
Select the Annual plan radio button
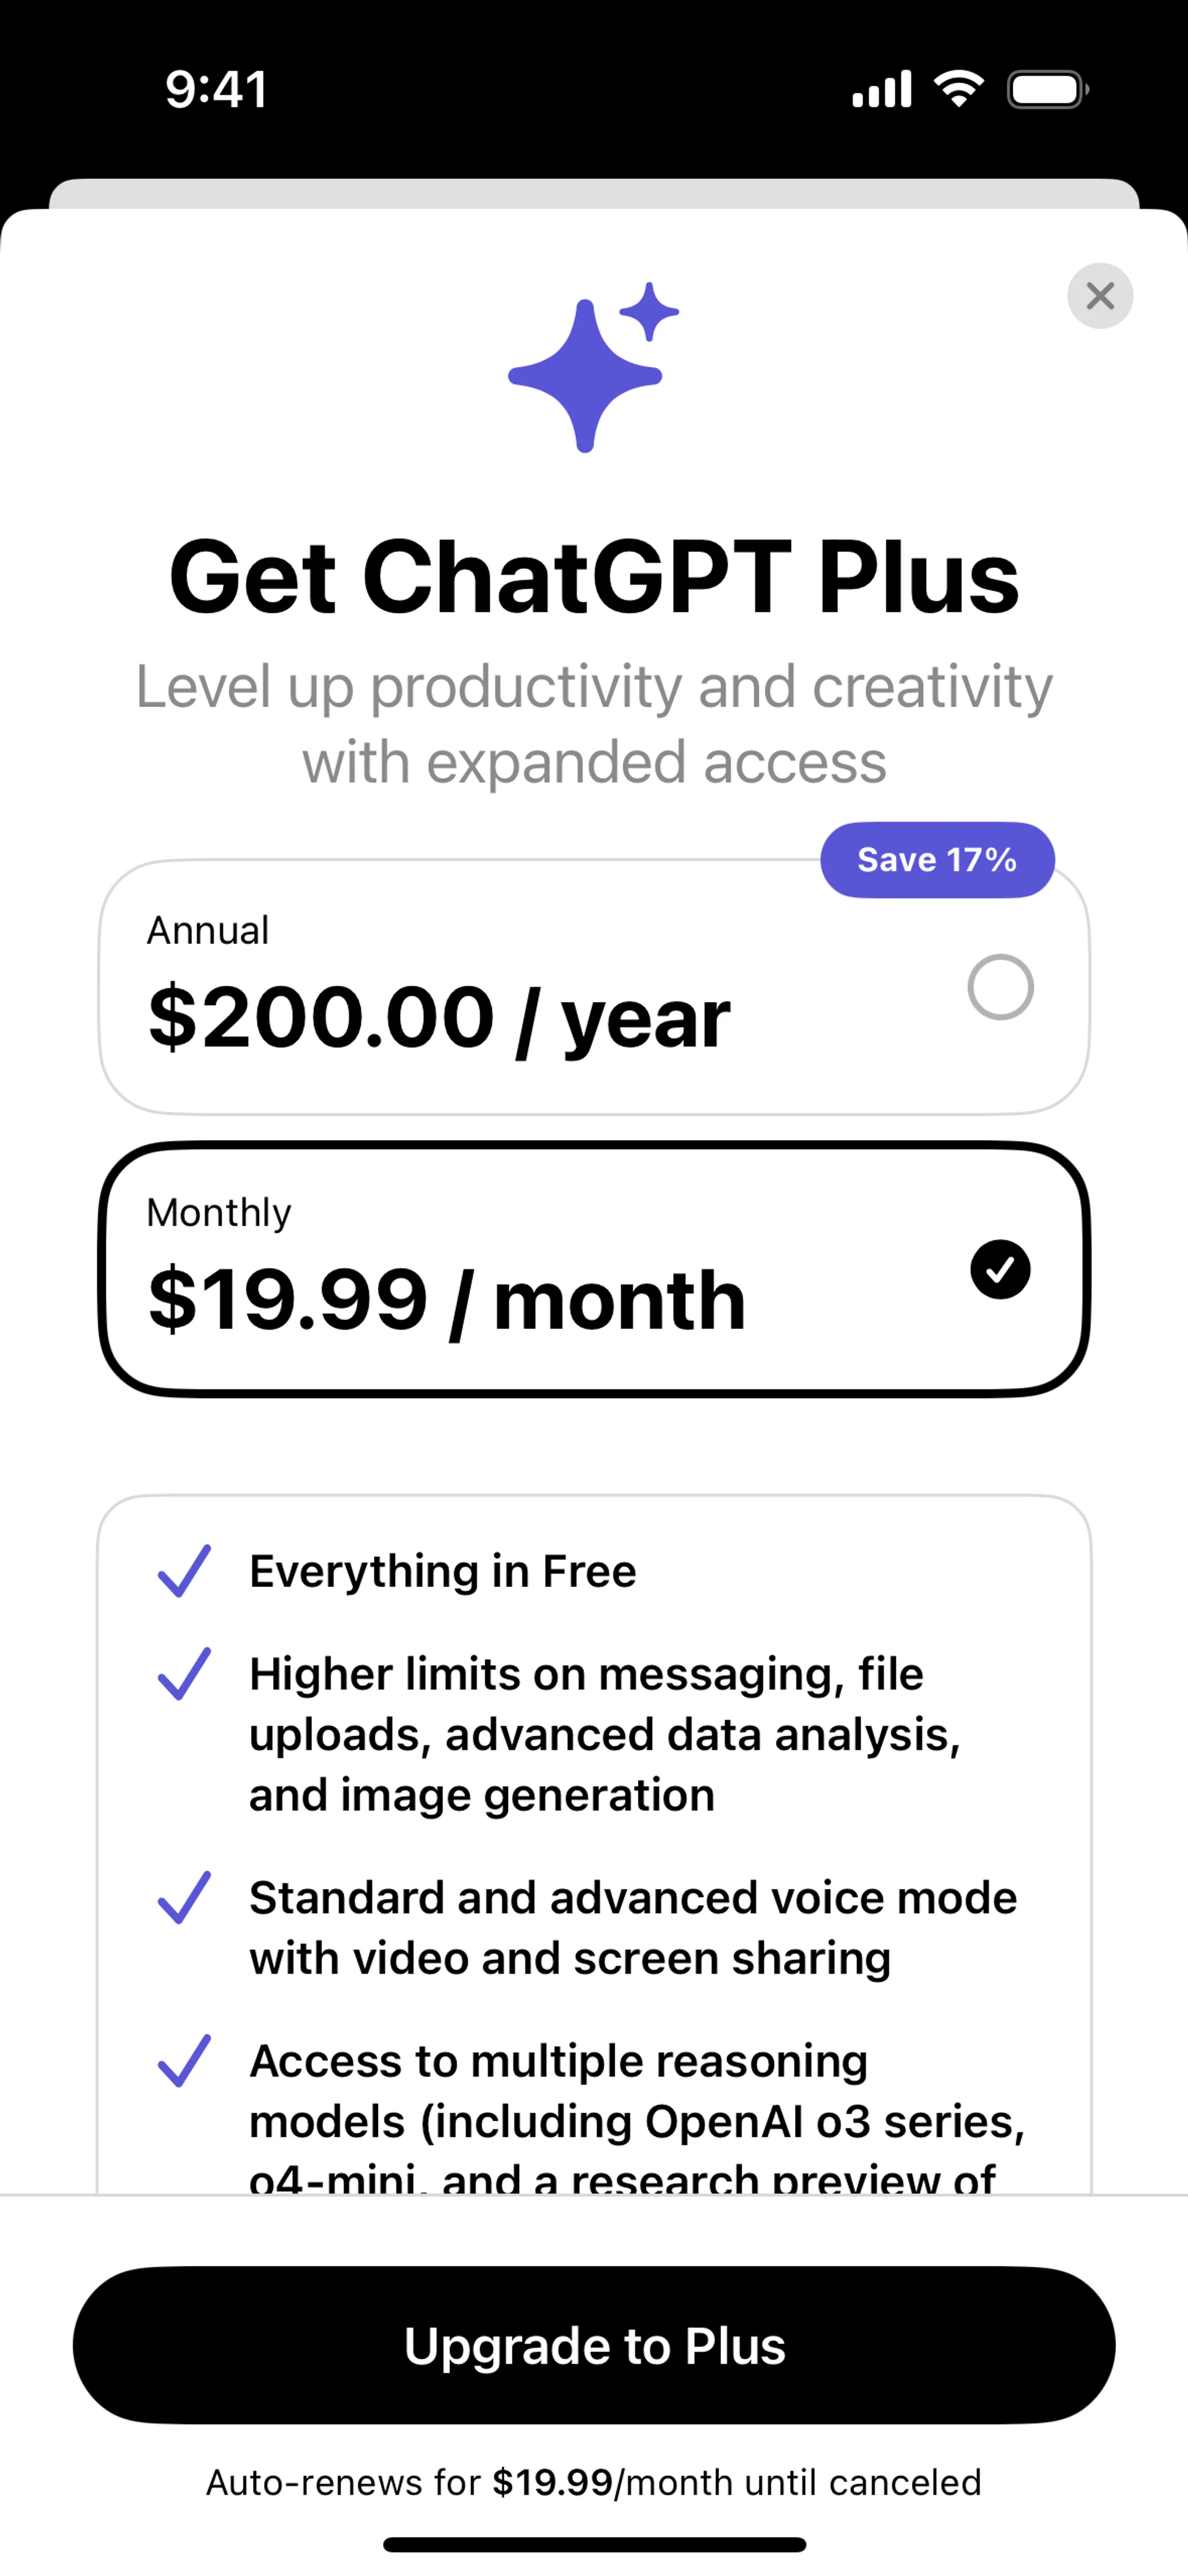click(1000, 987)
